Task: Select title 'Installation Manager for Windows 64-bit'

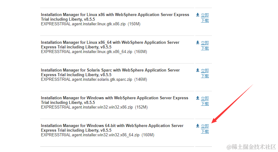Action: (x=112, y=128)
